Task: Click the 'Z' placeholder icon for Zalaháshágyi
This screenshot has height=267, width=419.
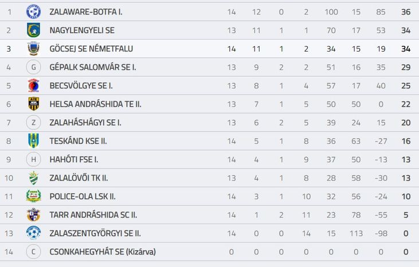Action: point(33,122)
